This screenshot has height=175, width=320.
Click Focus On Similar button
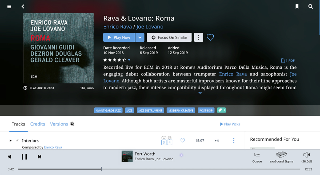[169, 37]
